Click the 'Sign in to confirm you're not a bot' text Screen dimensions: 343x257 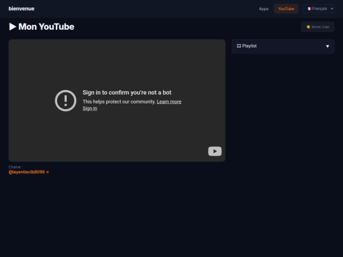pos(127,93)
